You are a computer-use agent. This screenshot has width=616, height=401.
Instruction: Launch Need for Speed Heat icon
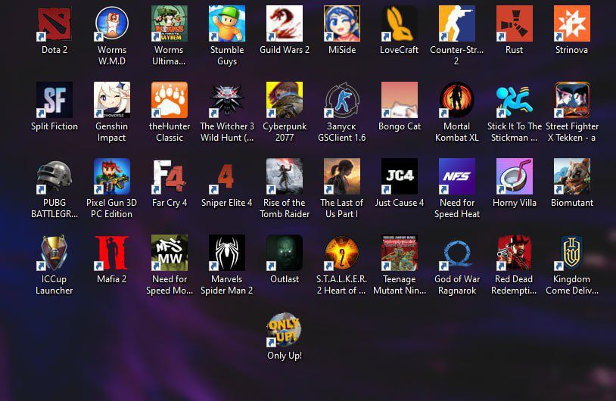point(457,176)
